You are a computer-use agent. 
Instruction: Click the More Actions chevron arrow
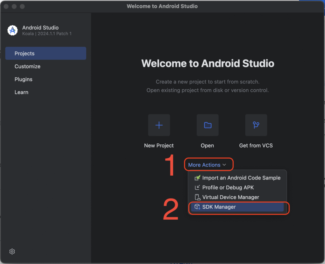coord(224,165)
